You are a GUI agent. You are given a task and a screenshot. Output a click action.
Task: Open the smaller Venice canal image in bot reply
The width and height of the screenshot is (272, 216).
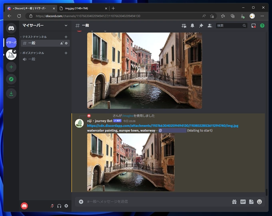tap(131, 162)
